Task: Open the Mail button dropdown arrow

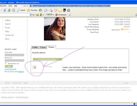Action: (x=48, y=10)
